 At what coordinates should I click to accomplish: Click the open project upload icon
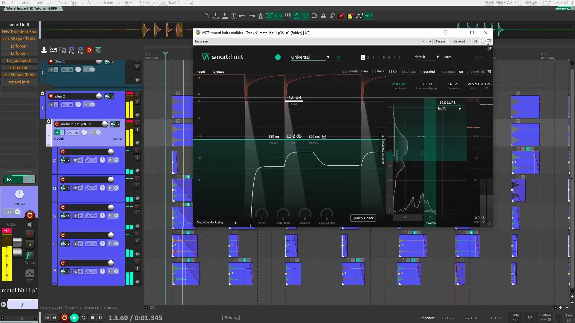[x=216, y=16]
